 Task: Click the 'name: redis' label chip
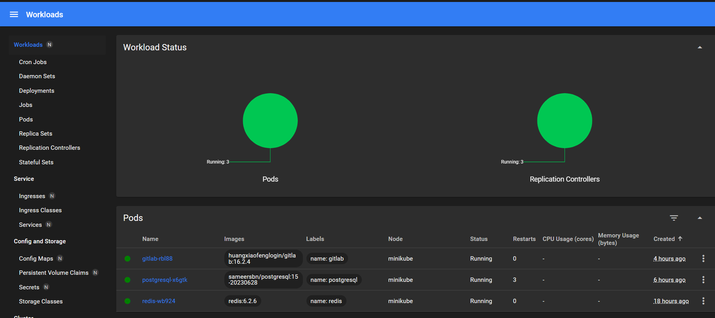(326, 301)
